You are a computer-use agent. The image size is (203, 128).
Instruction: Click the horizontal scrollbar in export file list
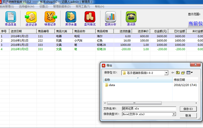[x=134, y=103]
